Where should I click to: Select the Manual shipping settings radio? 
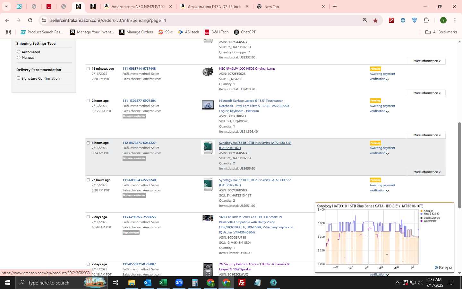19,57
